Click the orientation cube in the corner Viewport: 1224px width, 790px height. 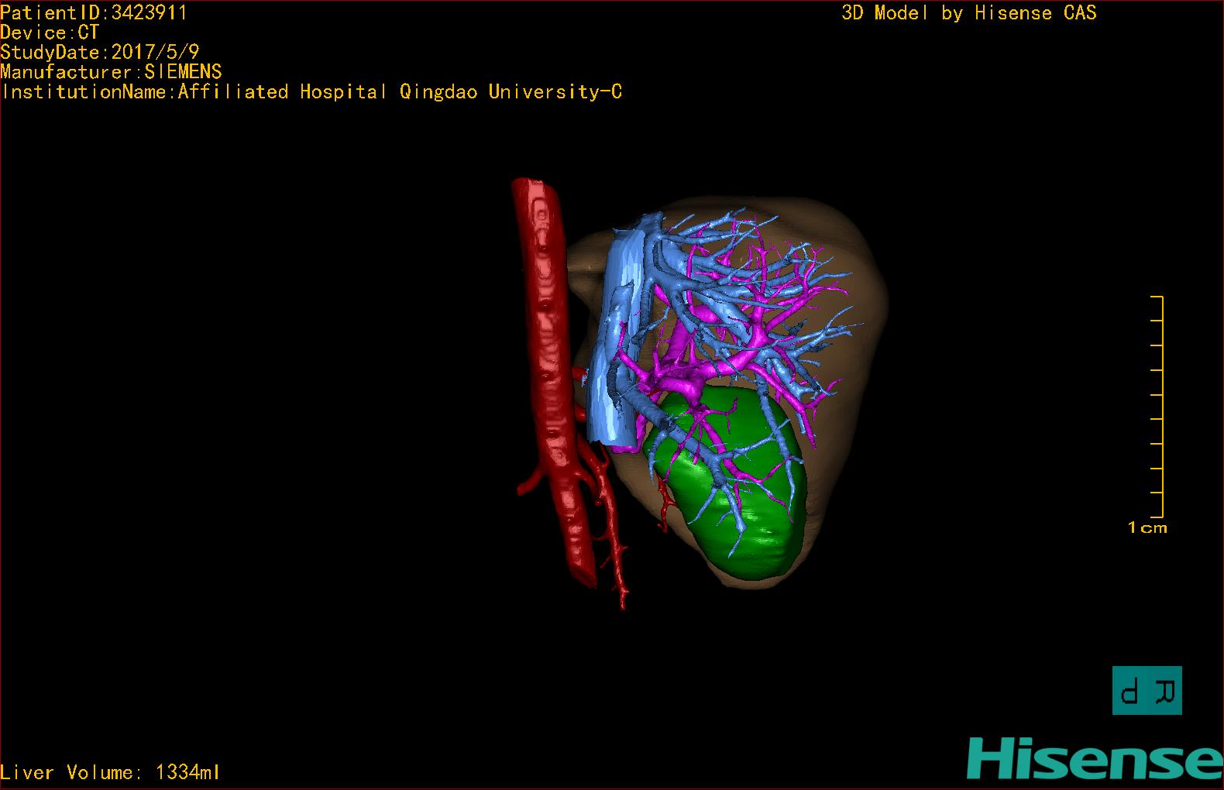(1147, 690)
